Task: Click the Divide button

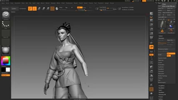Action: click(162, 54)
